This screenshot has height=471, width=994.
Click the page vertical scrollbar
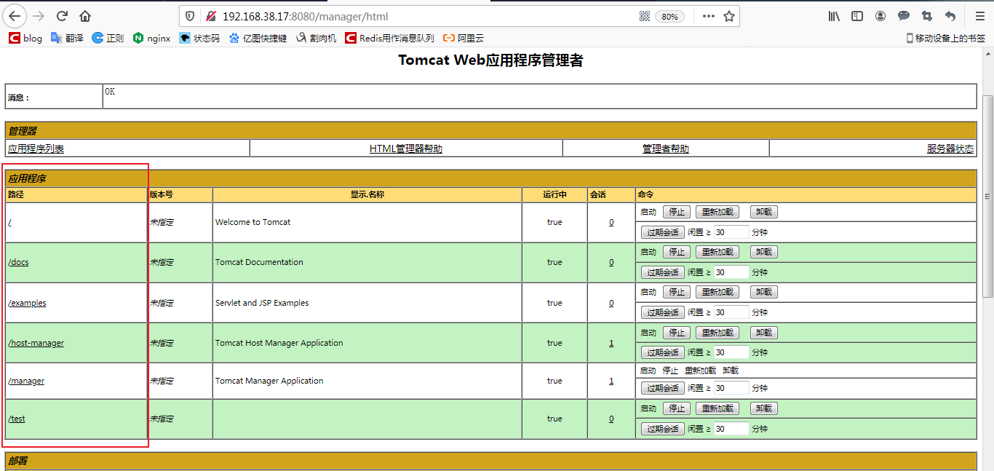pyautogui.click(x=987, y=197)
